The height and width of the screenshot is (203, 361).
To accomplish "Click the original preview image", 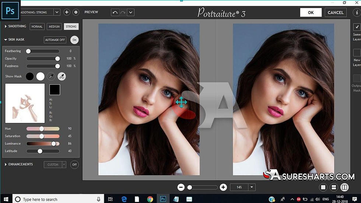I will tap(149, 99).
